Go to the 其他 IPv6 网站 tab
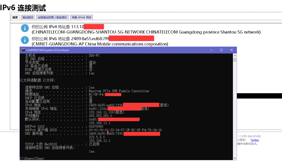Screen dimensions: 282x166 [81, 17]
